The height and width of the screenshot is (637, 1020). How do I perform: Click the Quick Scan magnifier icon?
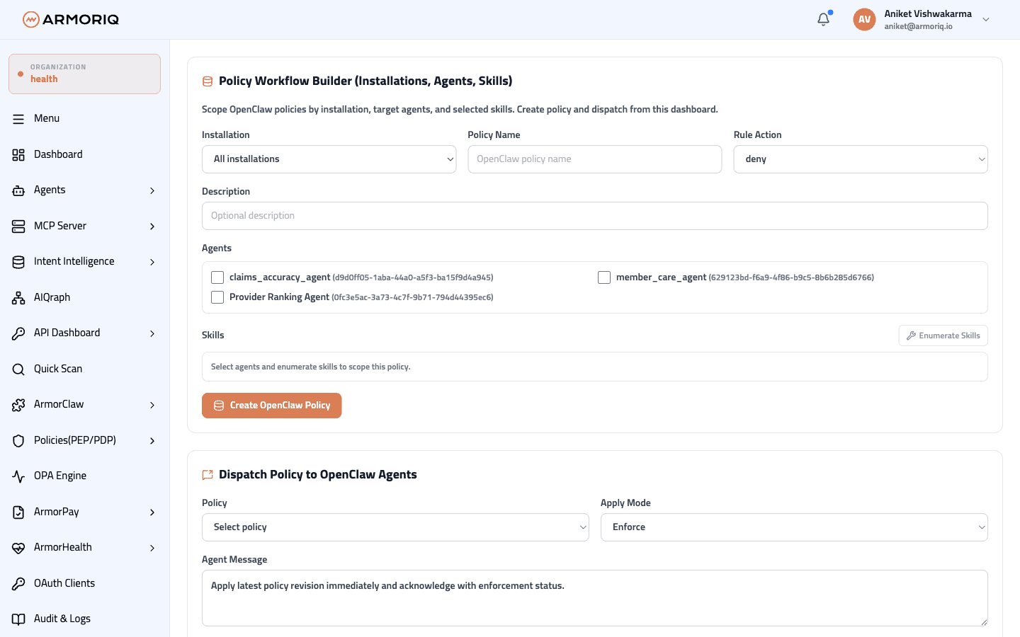(18, 369)
